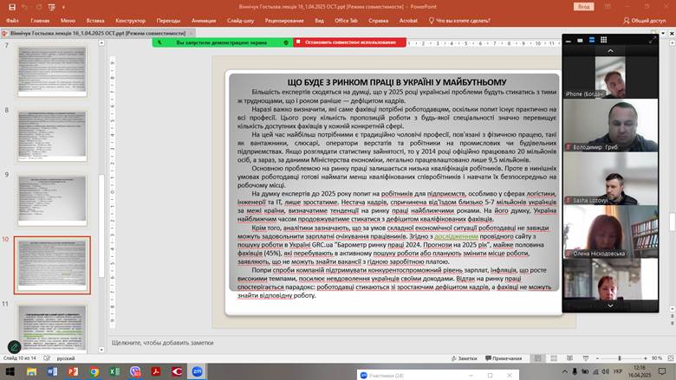Open Excel from the taskbar

[114, 371]
